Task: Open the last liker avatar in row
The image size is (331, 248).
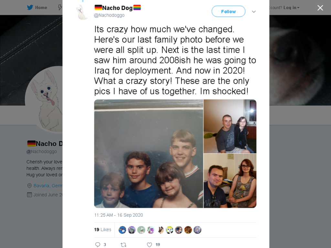Action: point(198,230)
